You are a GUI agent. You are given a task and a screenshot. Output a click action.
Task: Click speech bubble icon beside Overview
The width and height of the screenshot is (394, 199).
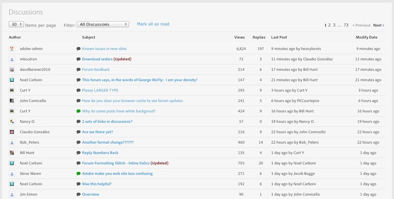(x=78, y=194)
